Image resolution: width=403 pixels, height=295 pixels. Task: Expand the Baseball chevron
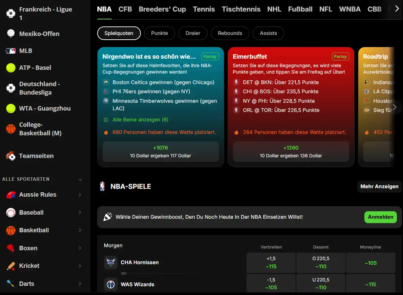[x=80, y=212]
